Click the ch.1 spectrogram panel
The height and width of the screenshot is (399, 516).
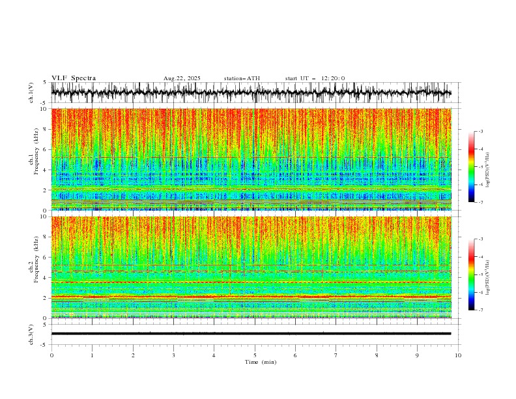[251, 159]
